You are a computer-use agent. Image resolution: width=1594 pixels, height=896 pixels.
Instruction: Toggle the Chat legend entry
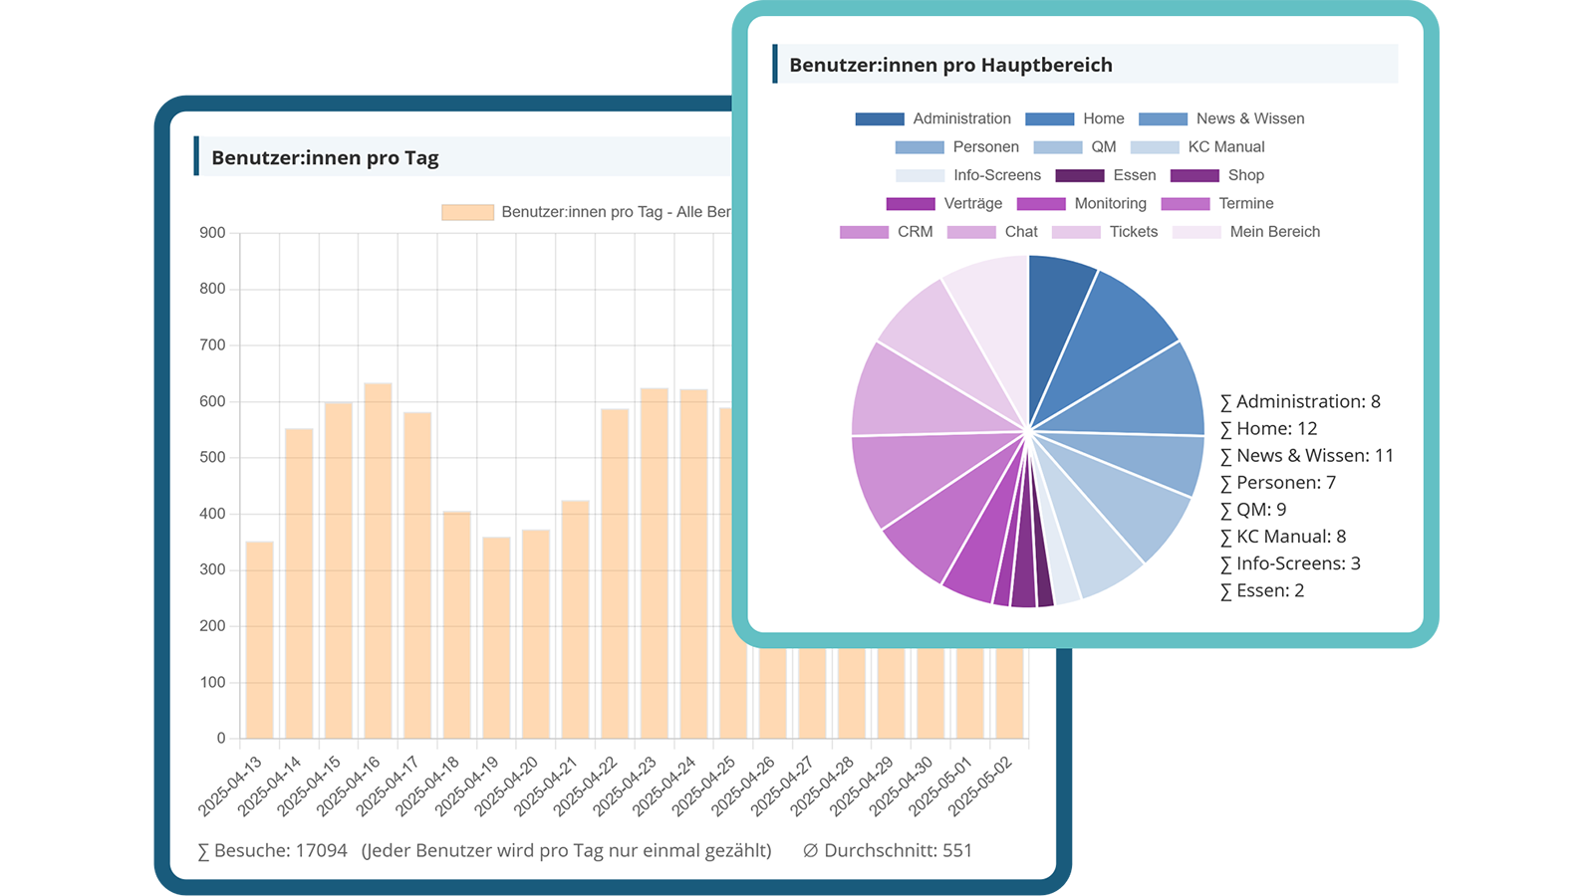(992, 232)
